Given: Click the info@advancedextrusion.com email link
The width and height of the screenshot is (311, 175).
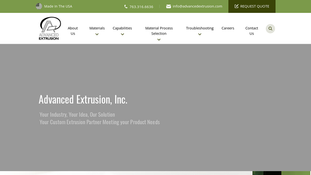Looking at the screenshot, I should pyautogui.click(x=197, y=6).
